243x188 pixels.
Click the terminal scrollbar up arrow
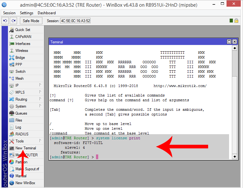coord(235,48)
